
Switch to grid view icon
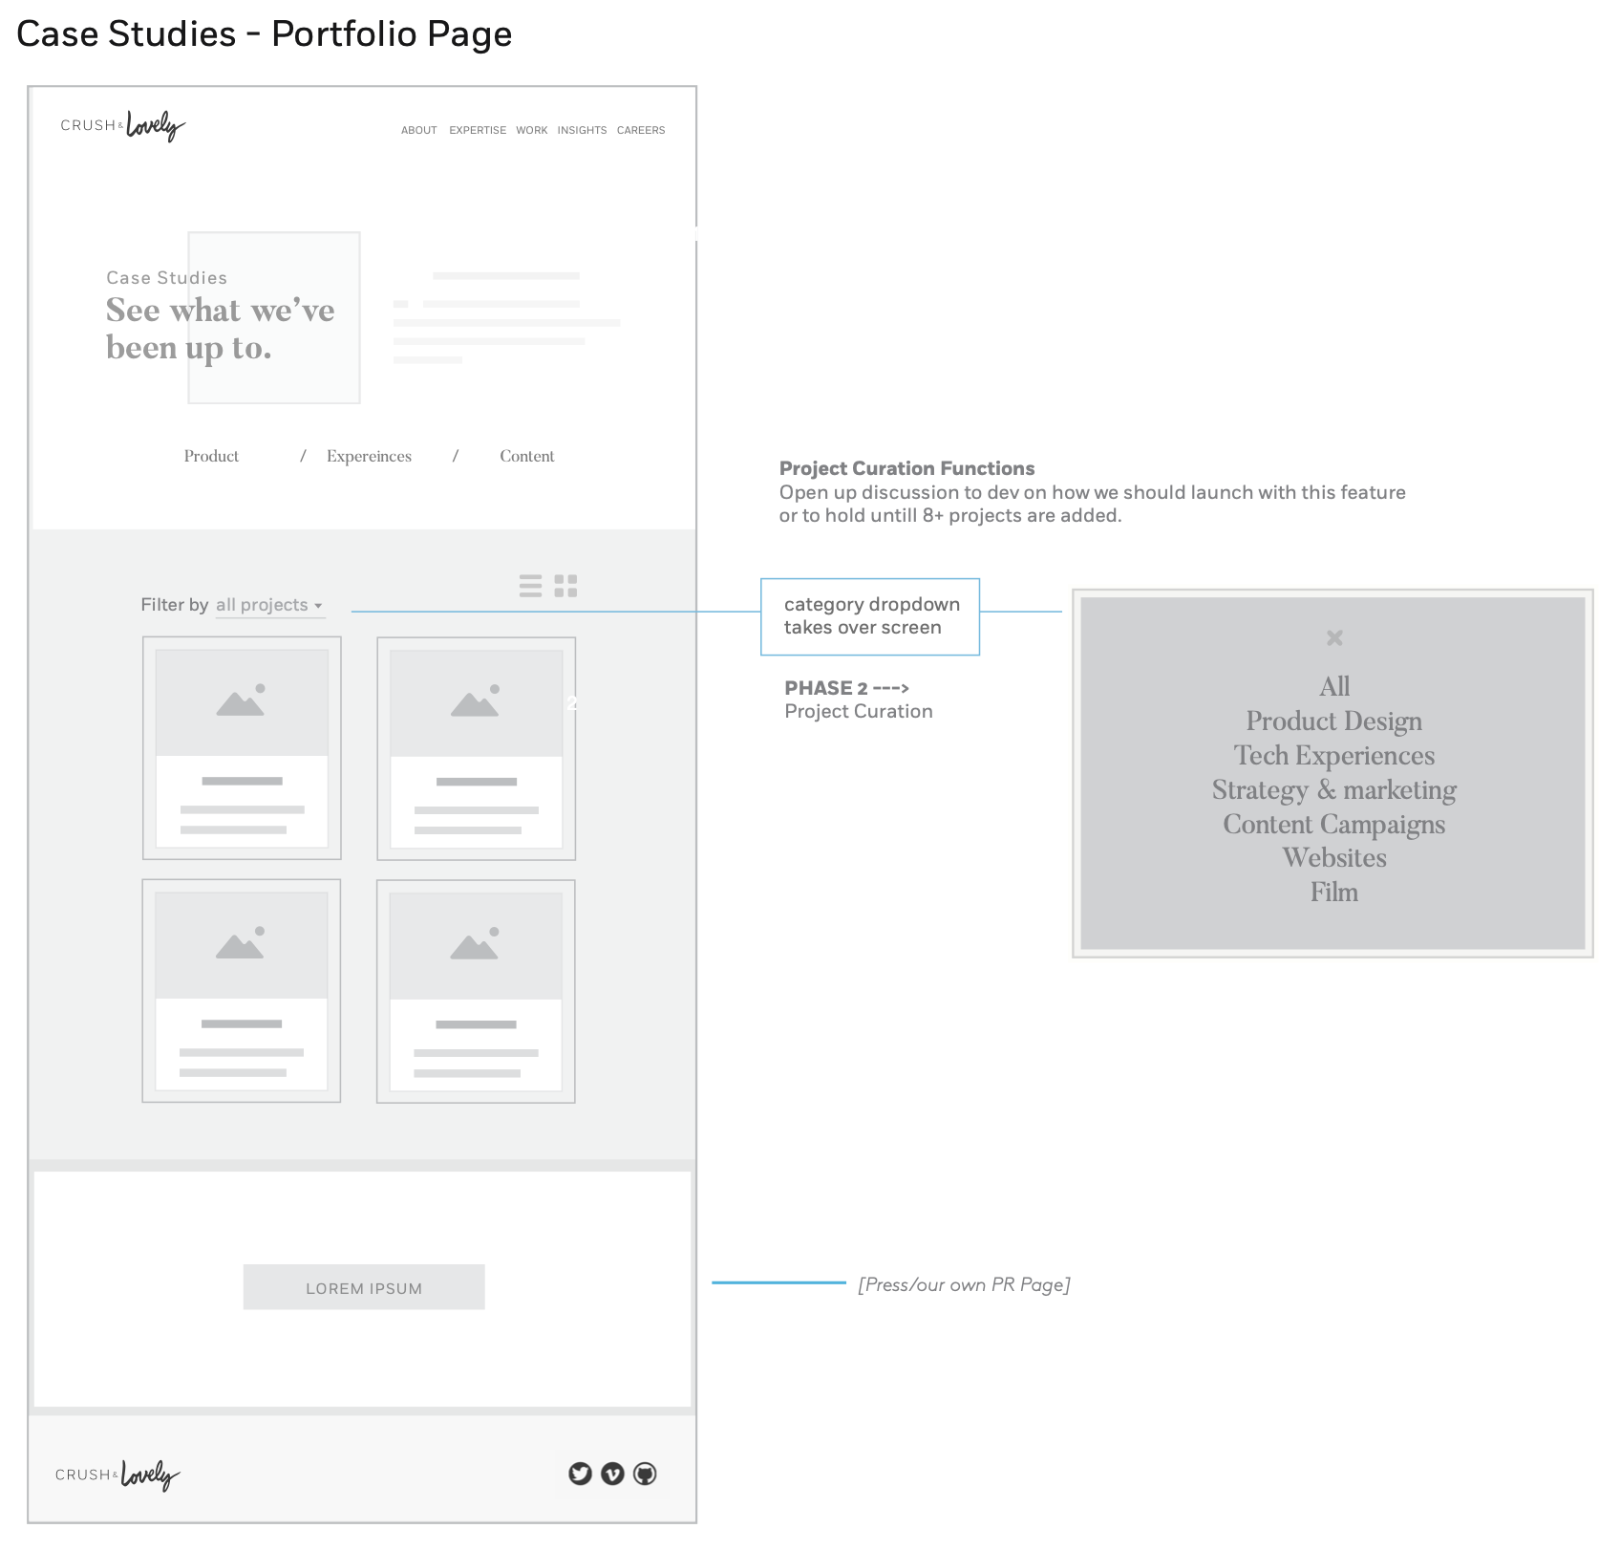(x=565, y=586)
